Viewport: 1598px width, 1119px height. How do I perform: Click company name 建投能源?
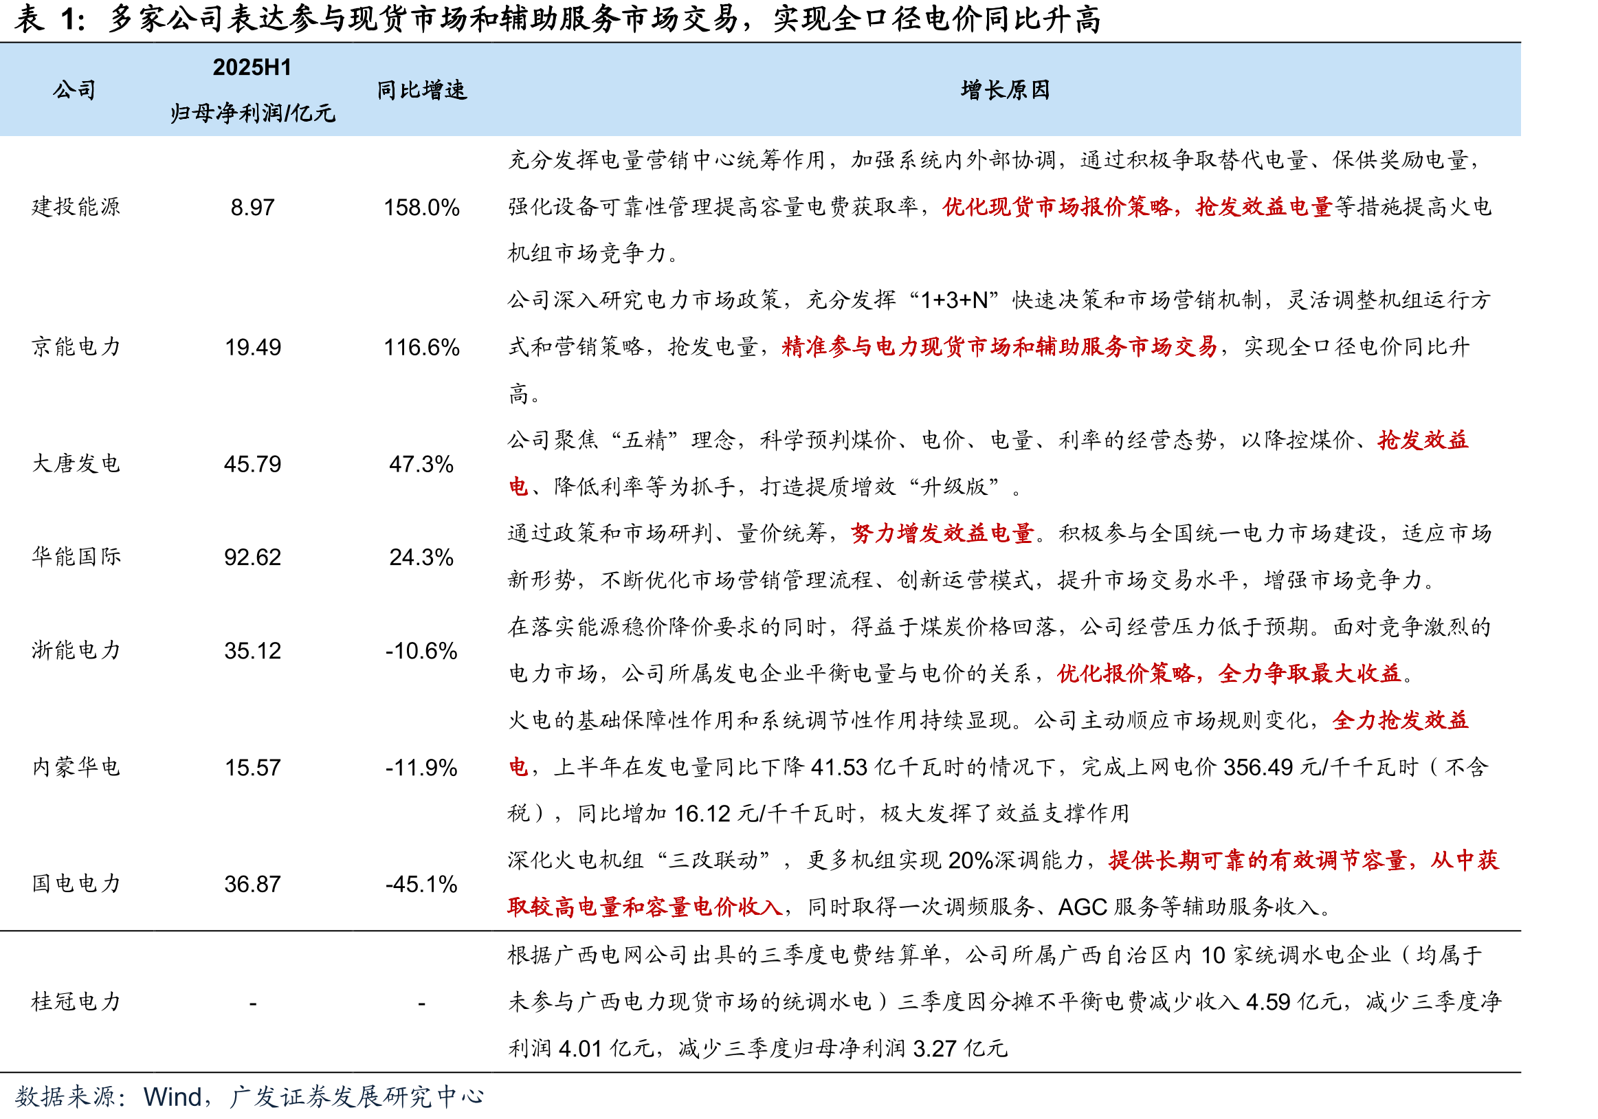coord(76,207)
